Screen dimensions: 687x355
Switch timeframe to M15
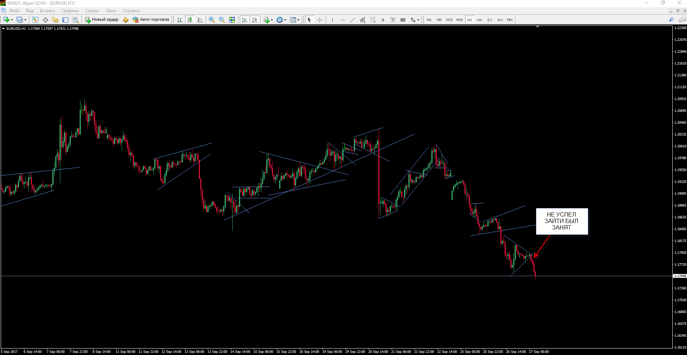(449, 20)
